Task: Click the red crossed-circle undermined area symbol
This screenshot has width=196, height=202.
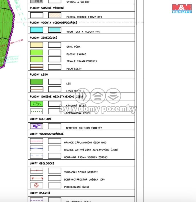Action: [37, 185]
